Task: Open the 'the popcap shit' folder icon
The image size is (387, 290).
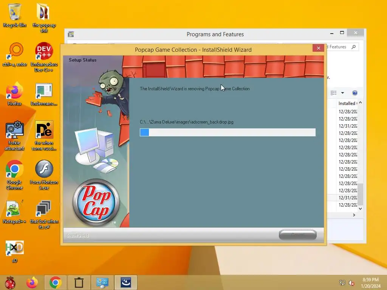Action: point(44,18)
